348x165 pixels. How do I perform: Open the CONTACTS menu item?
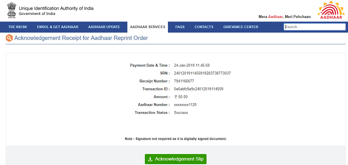point(204,27)
